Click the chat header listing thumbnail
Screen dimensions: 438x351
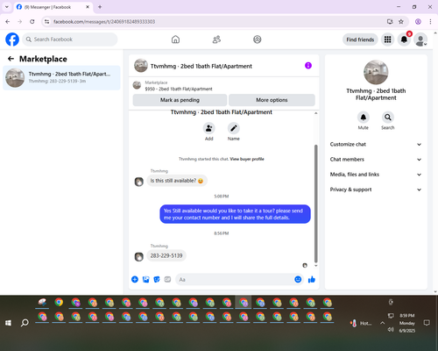click(x=141, y=66)
